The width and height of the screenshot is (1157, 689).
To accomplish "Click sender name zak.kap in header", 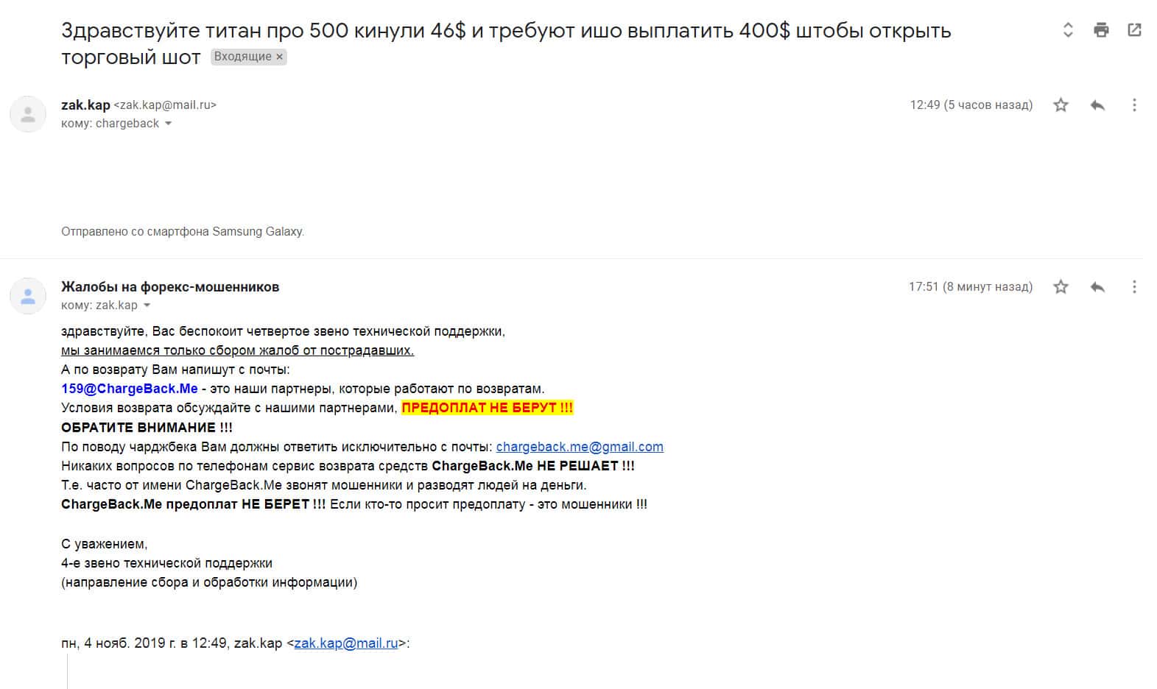I will click(85, 105).
